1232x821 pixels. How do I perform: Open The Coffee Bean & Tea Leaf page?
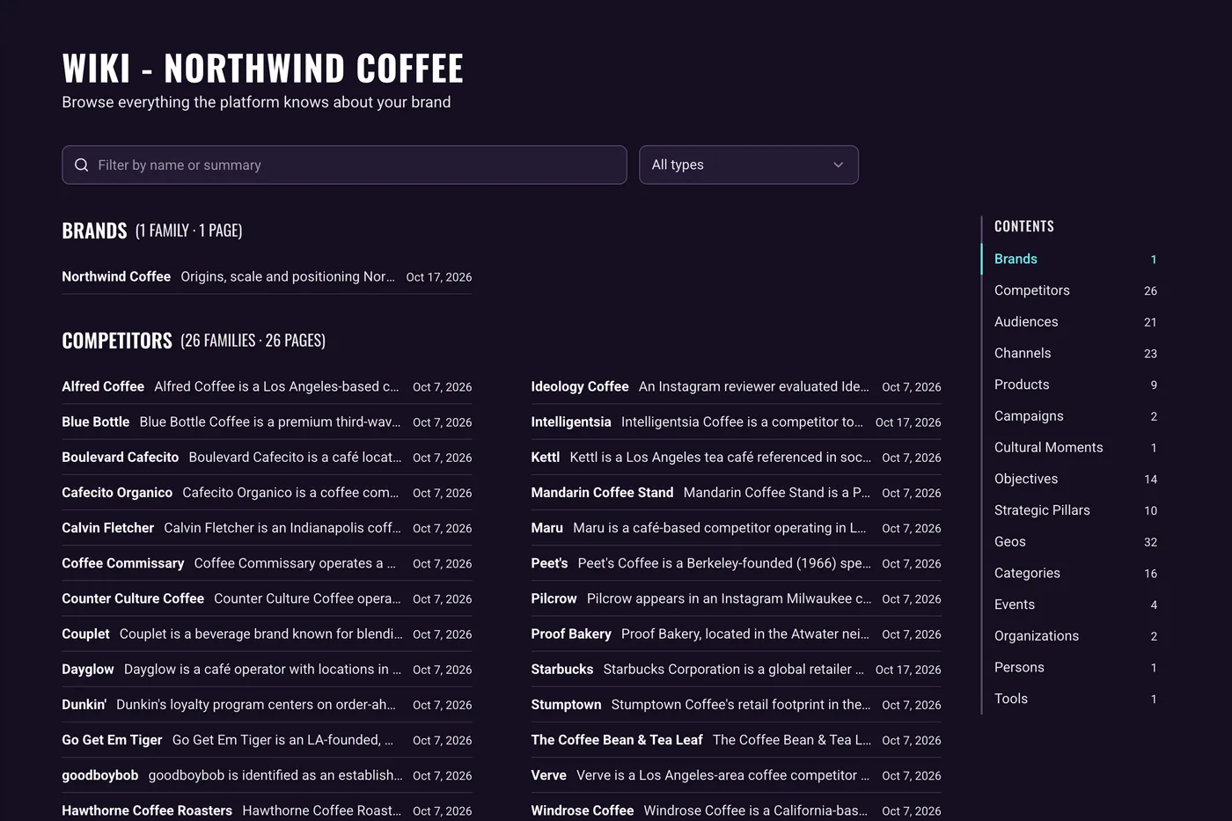[x=736, y=740]
